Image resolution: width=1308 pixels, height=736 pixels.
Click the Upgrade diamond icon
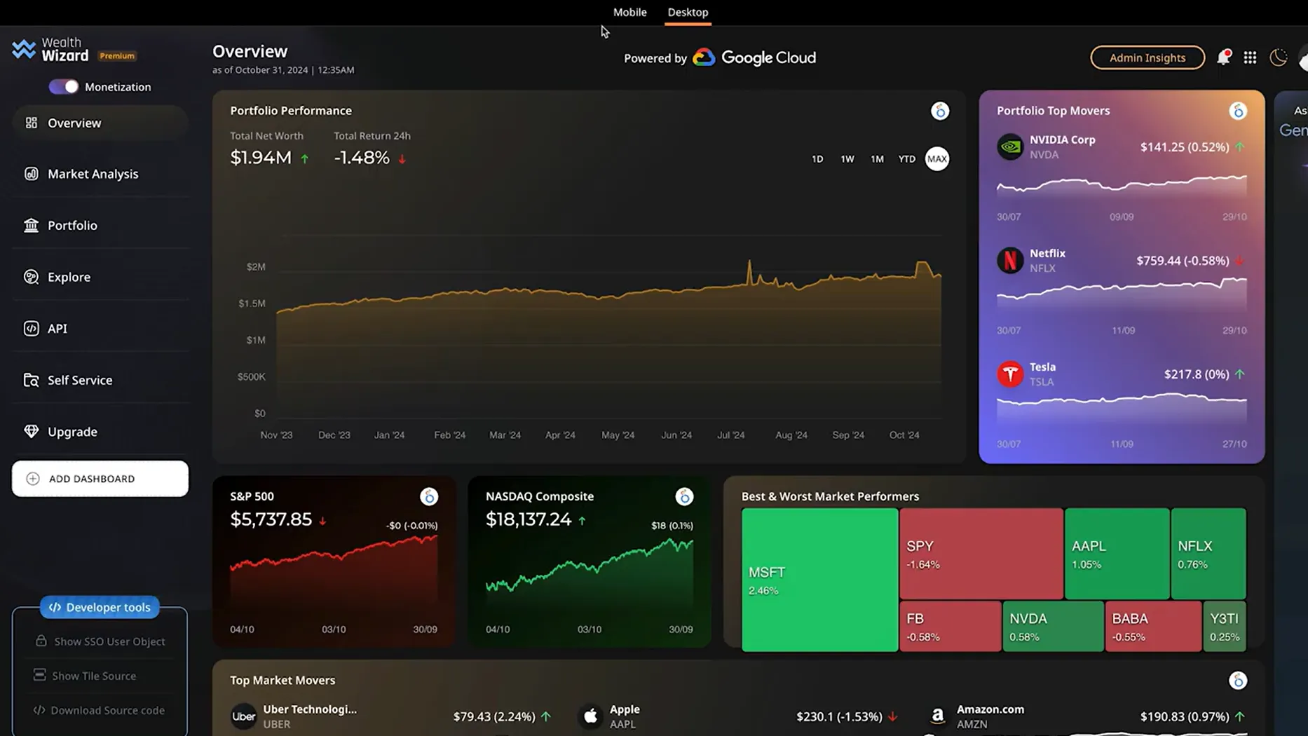tap(32, 431)
